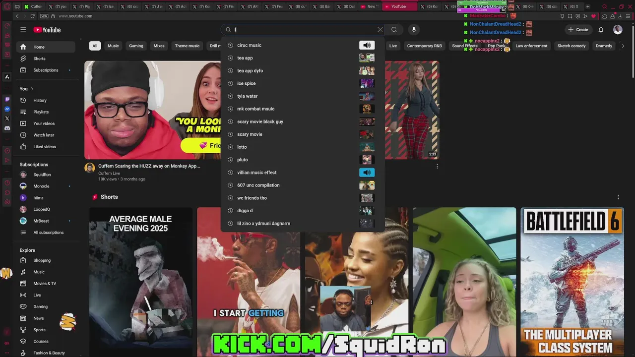Open new browser tab with plus
Image resolution: width=635 pixels, height=357 pixels.
coord(587,6)
